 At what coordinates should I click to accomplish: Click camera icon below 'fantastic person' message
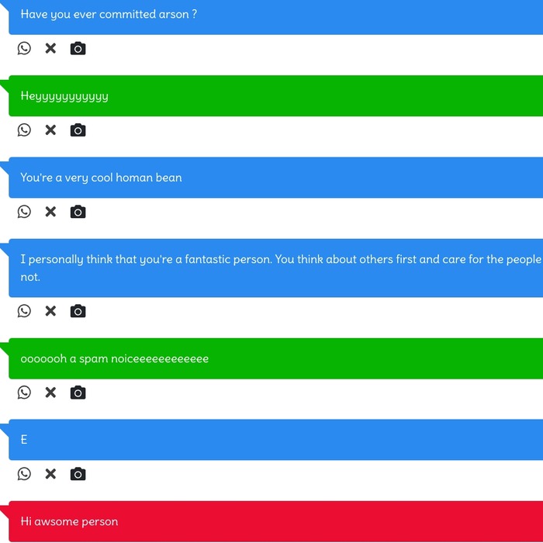(x=78, y=311)
